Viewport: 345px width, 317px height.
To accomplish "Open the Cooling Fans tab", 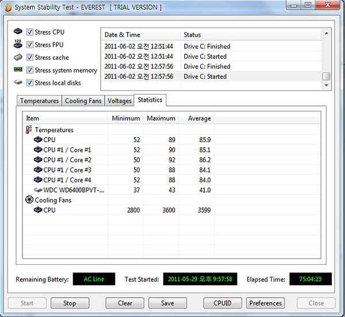I will click(83, 101).
